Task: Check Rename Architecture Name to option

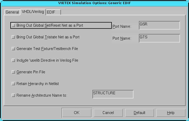Action: click(x=13, y=95)
